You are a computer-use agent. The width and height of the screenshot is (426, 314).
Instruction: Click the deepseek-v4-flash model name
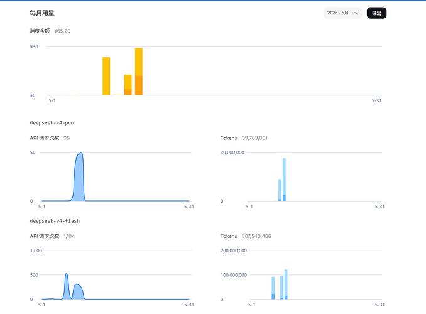(x=55, y=221)
